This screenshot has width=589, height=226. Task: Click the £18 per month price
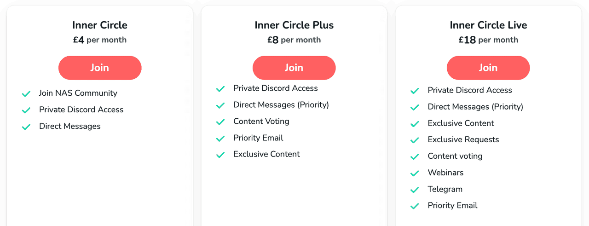(x=488, y=40)
